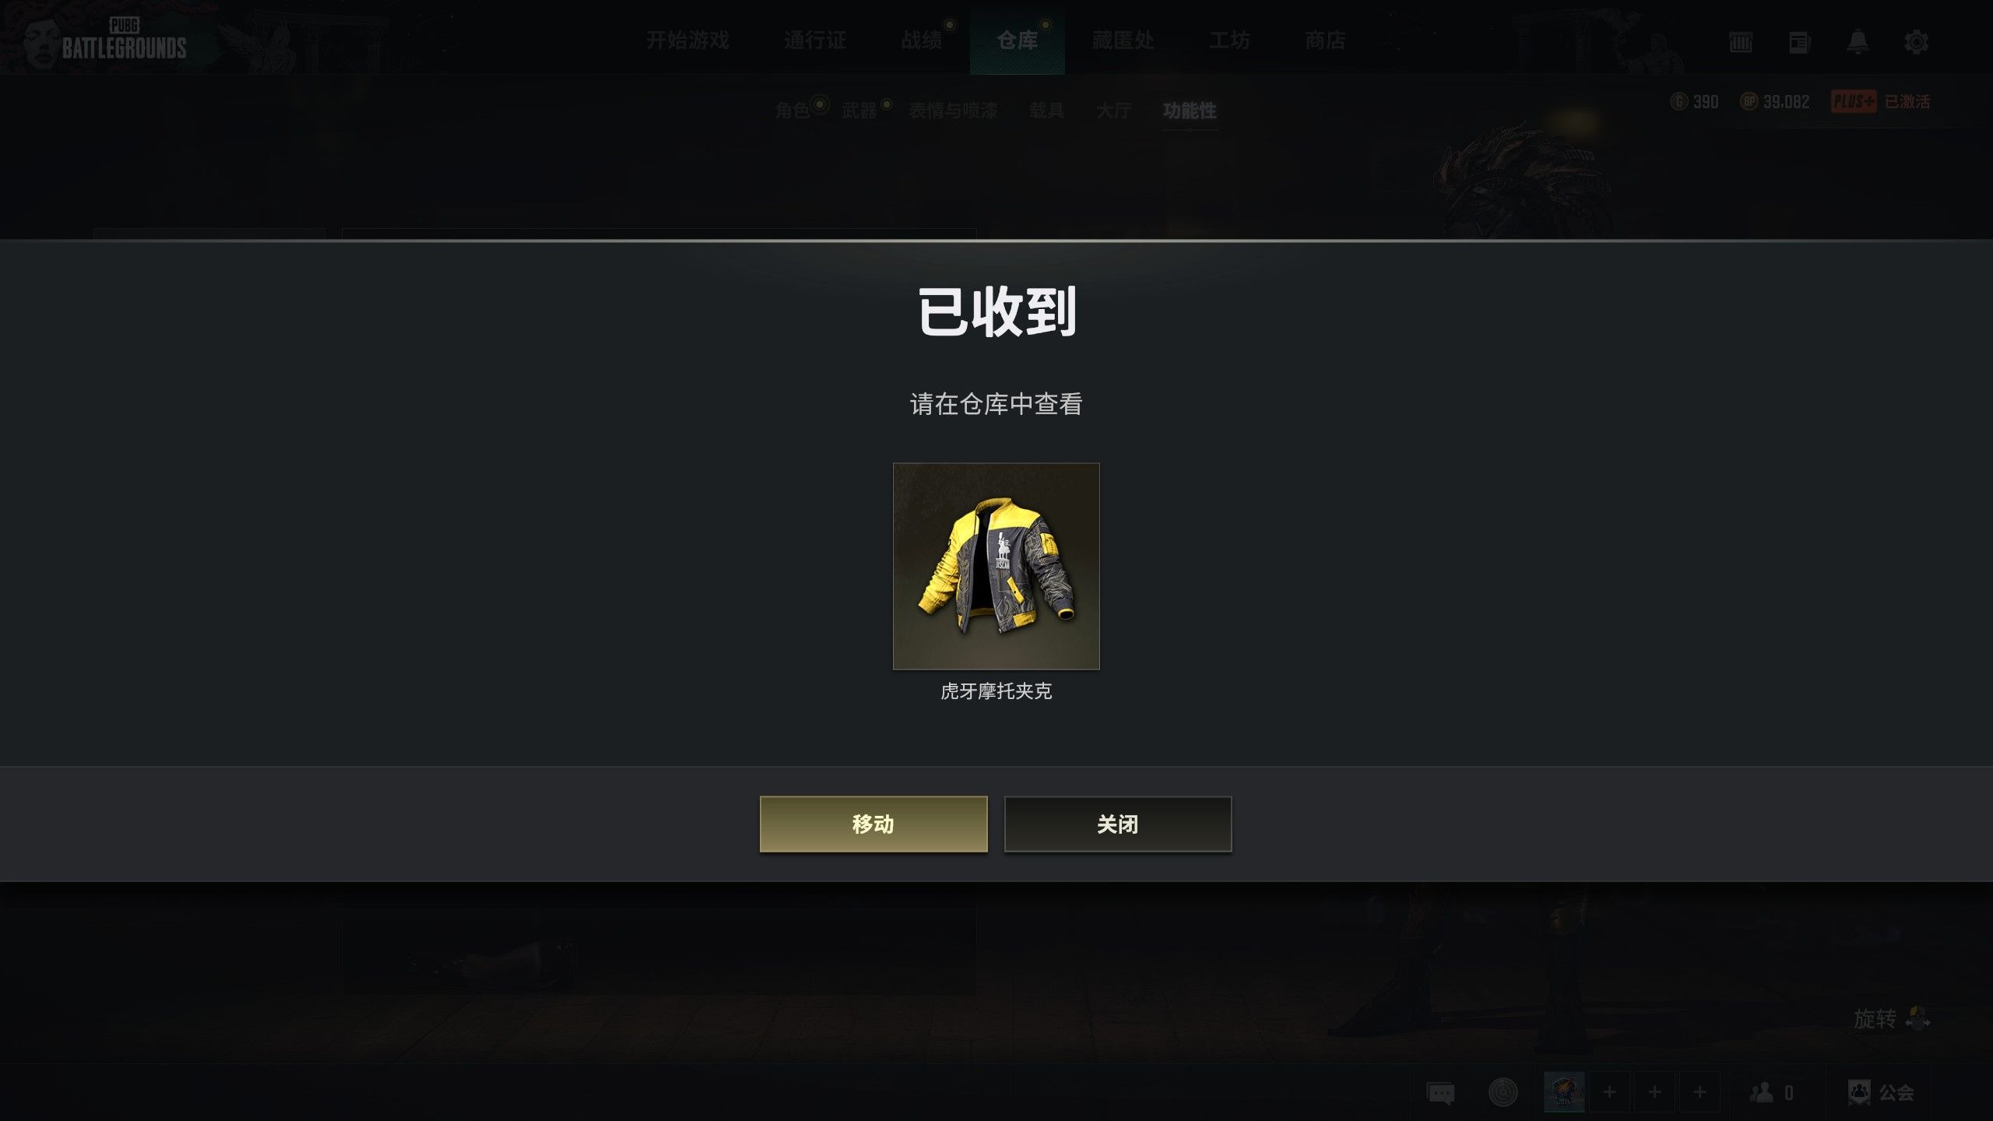Click the player avatar in party slot

(x=1564, y=1093)
